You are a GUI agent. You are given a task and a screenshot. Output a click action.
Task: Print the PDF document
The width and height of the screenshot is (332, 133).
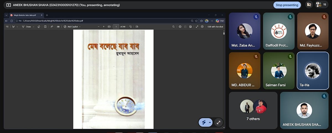(180, 27)
